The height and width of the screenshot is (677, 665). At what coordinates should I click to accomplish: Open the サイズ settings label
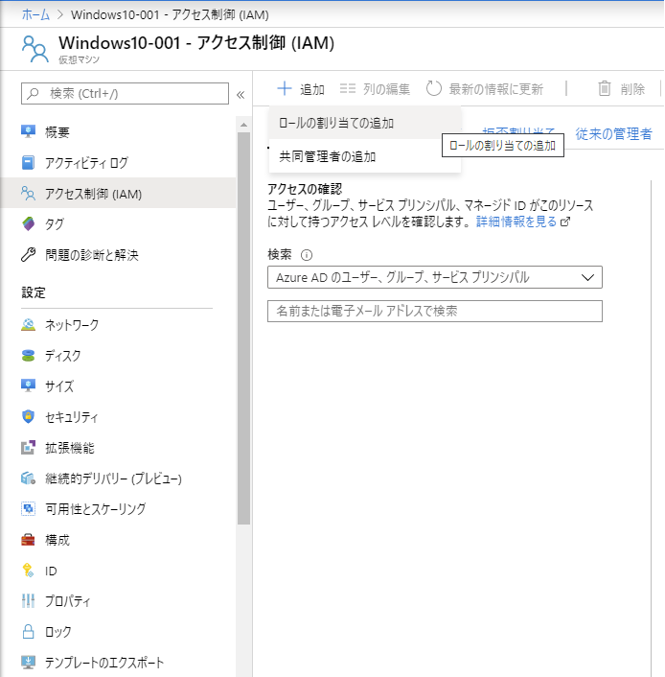[59, 386]
